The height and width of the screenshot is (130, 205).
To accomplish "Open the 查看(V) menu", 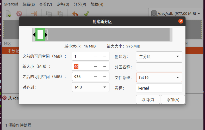I will 46,4.
